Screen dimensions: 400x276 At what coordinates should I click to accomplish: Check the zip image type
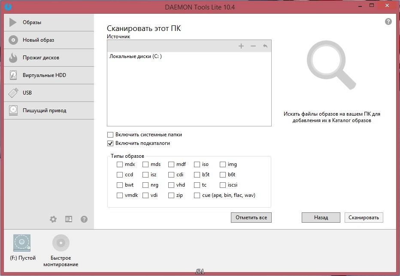(171, 195)
